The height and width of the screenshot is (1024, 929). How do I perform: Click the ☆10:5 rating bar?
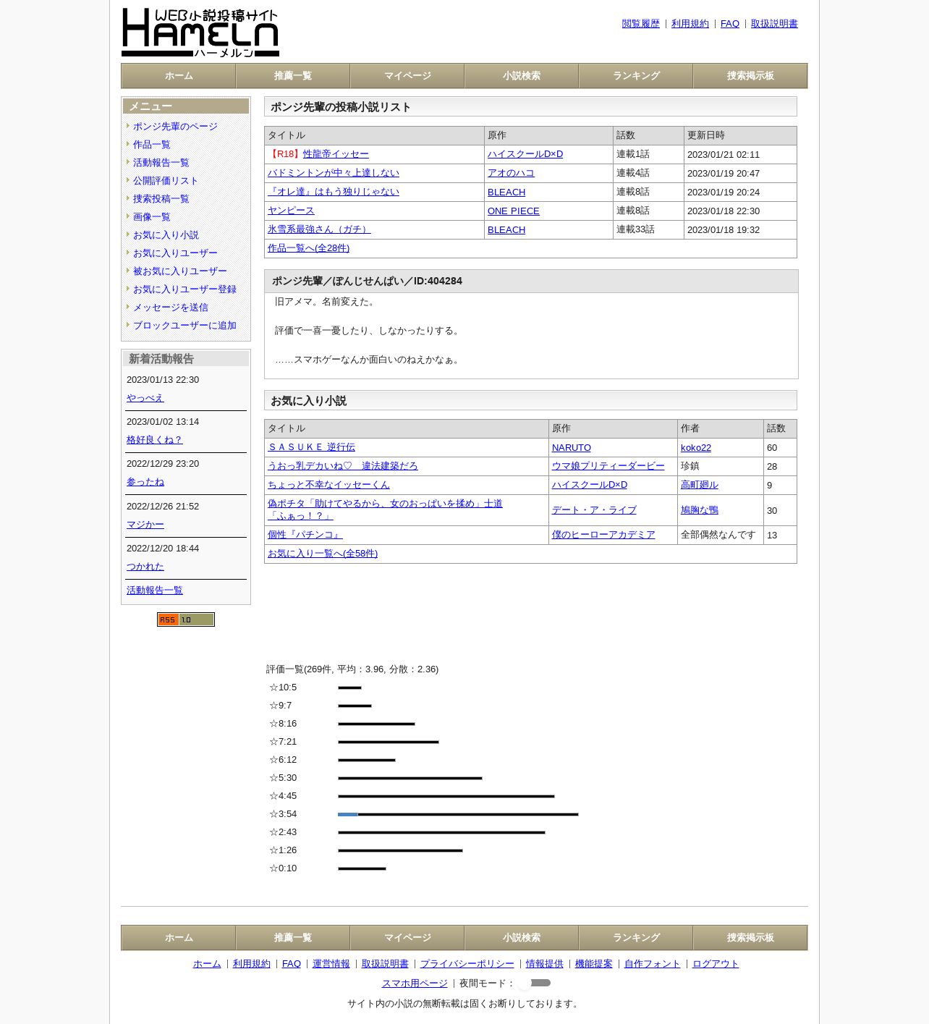click(x=349, y=687)
